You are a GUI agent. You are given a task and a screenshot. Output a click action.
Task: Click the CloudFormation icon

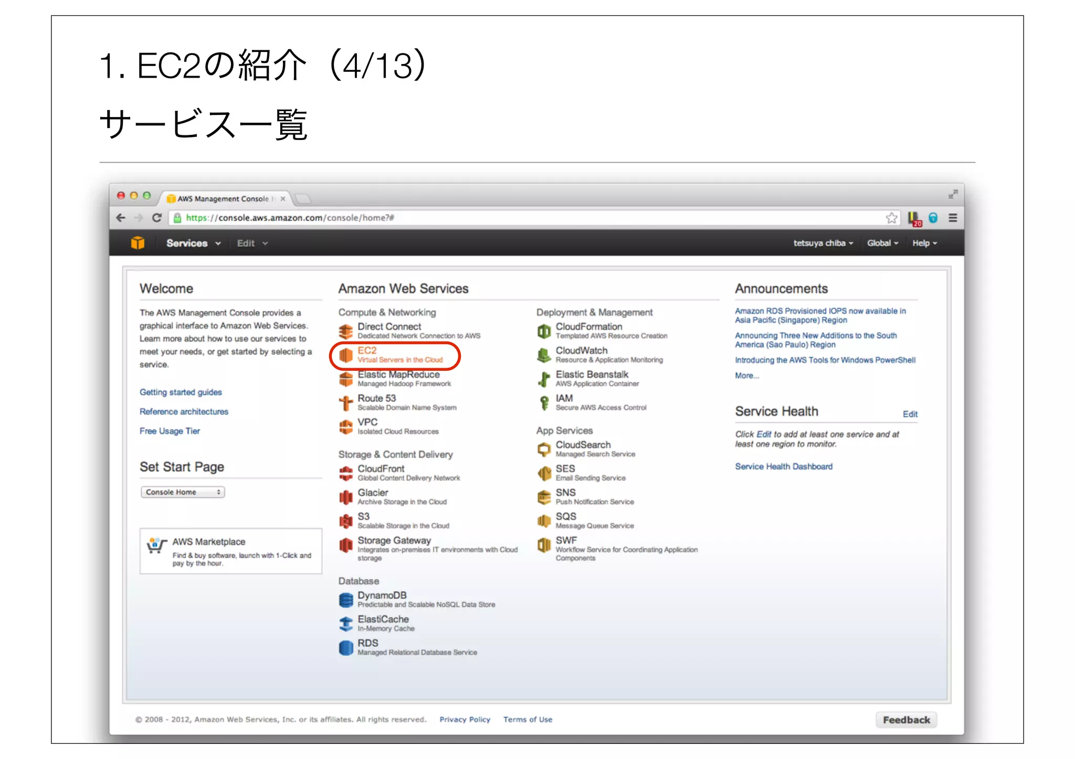pyautogui.click(x=544, y=331)
